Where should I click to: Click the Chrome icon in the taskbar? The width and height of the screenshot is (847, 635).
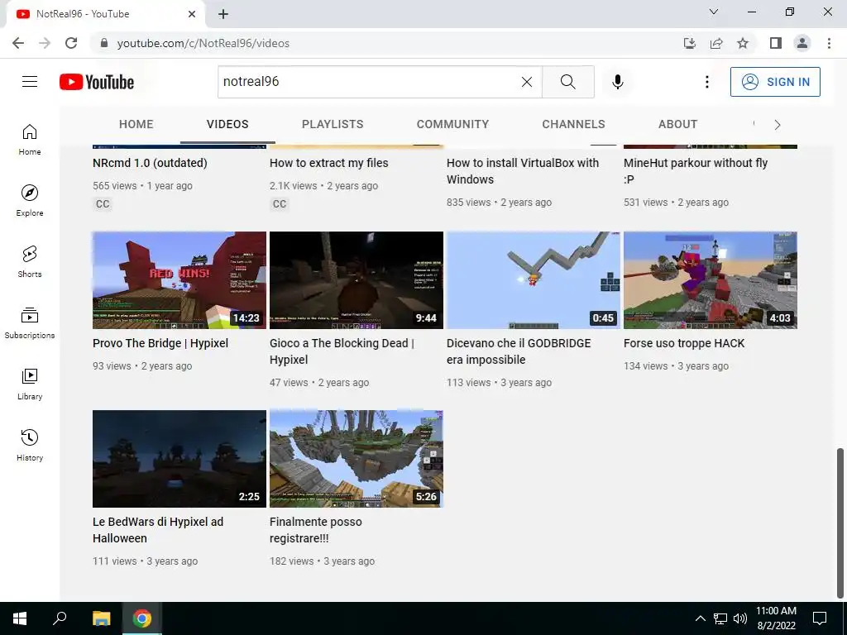(x=142, y=618)
